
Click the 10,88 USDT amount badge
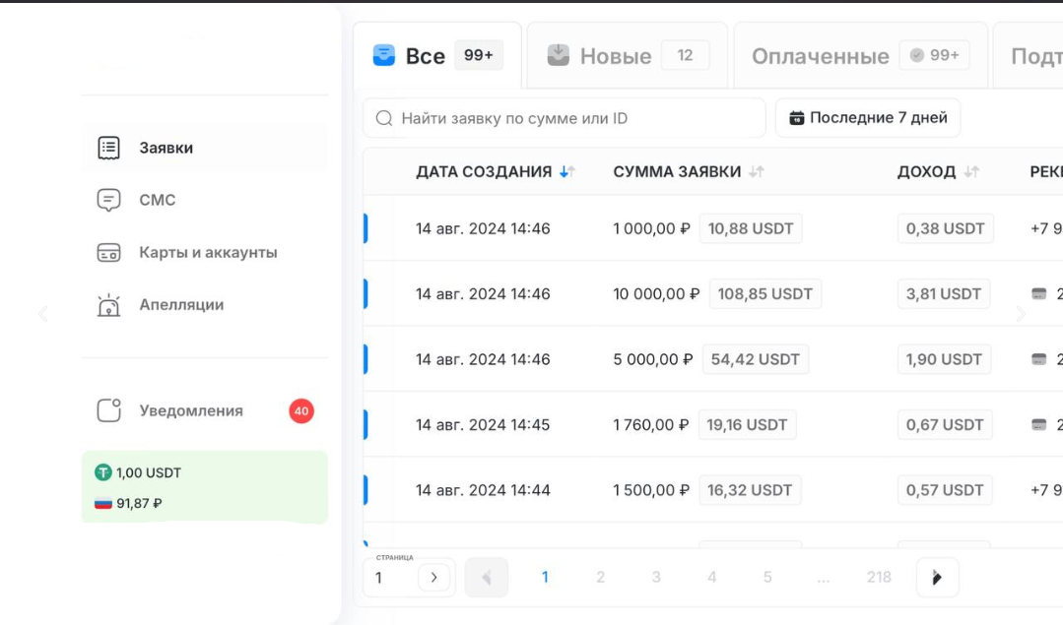point(751,229)
